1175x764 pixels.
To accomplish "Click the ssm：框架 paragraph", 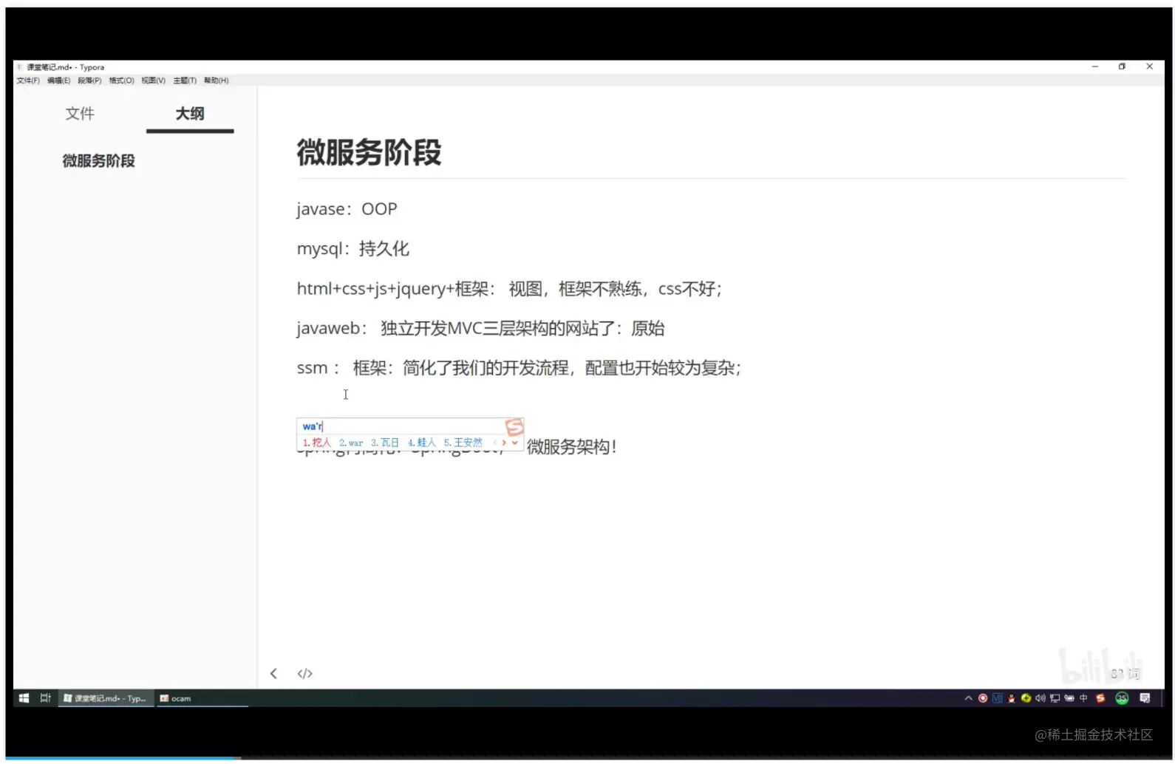I will click(x=519, y=368).
